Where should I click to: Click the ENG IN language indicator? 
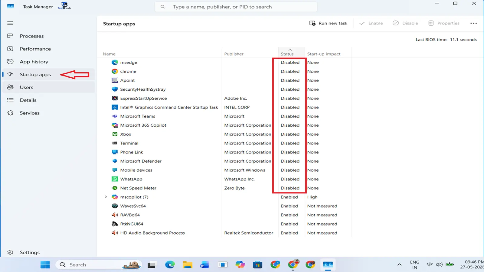(415, 264)
